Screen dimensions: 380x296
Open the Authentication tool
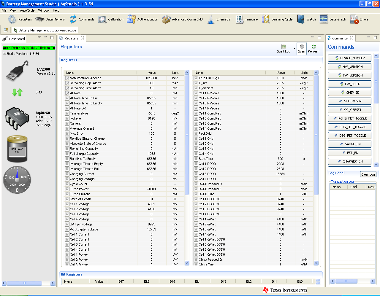[x=142, y=19]
